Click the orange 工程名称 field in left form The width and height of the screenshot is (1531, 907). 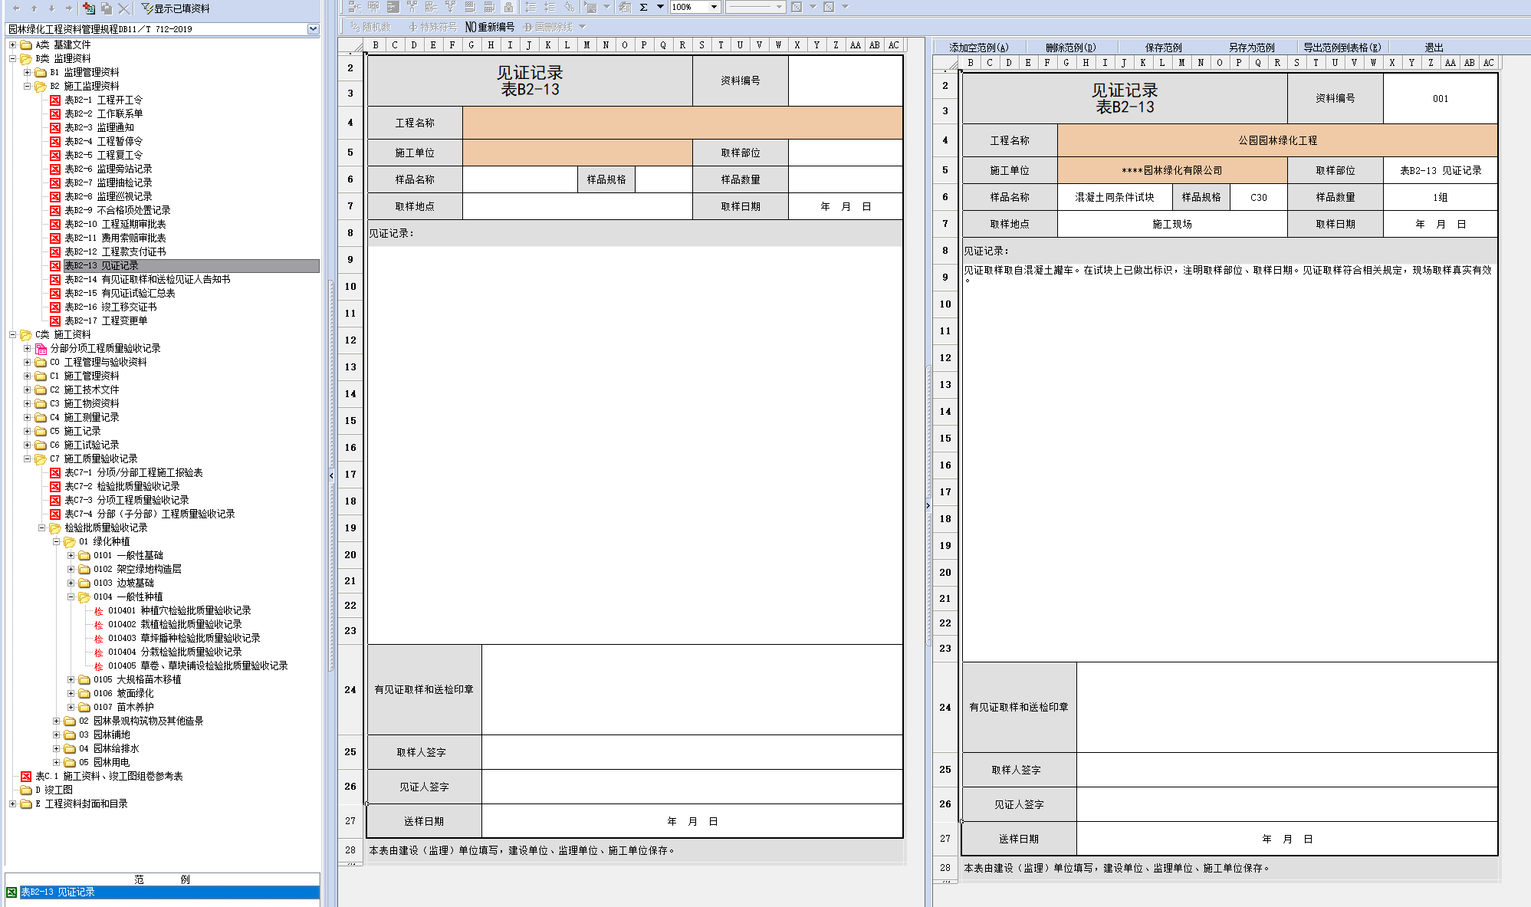click(x=682, y=123)
